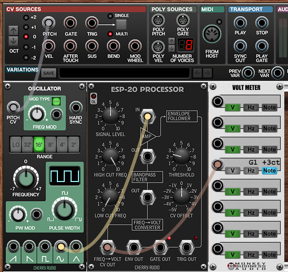Image resolution: width=288 pixels, height=272 pixels.
Task: Select the LO range button
Action: coord(16,145)
